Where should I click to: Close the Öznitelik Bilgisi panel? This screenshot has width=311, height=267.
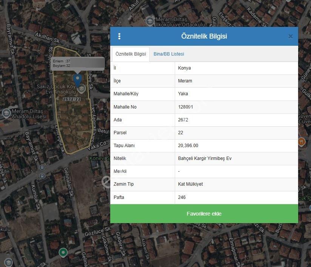290,36
